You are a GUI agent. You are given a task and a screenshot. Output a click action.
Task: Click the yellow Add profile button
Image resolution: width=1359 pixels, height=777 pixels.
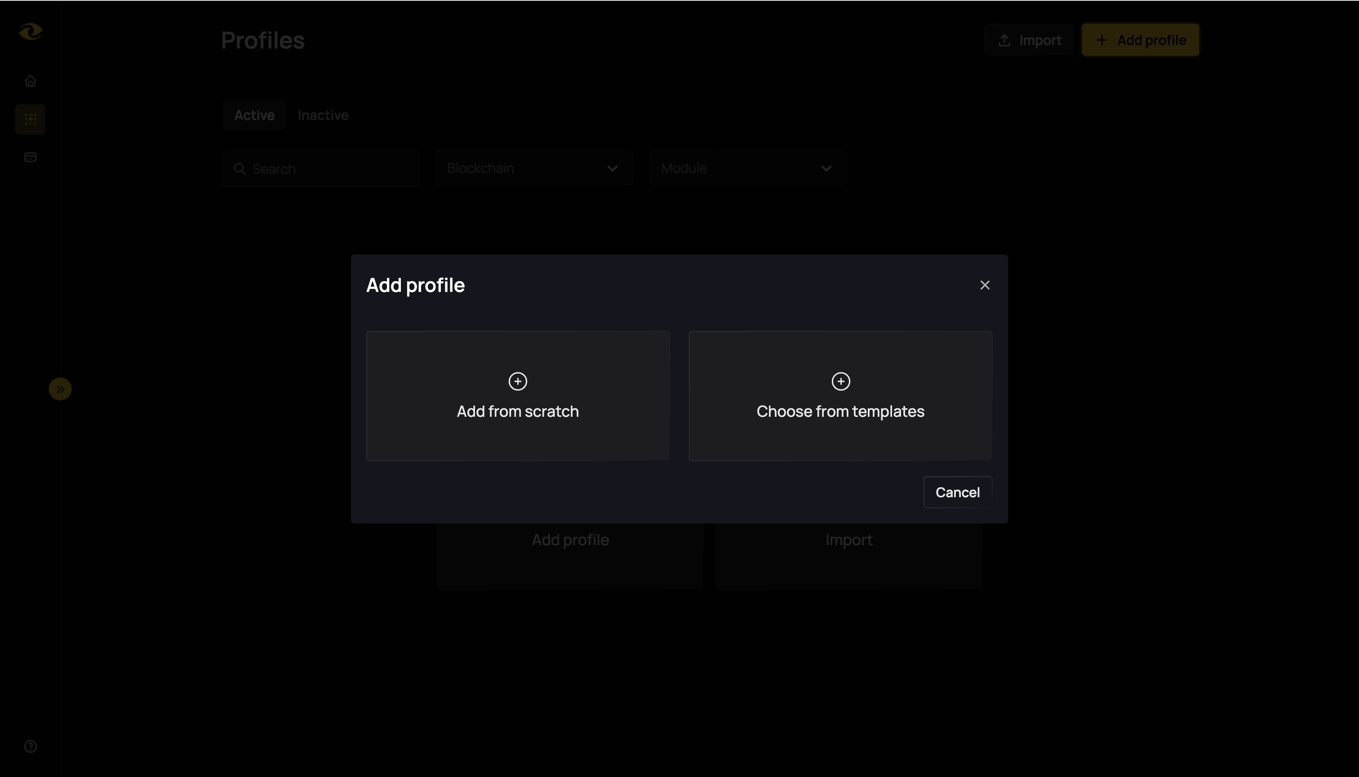pos(1140,40)
